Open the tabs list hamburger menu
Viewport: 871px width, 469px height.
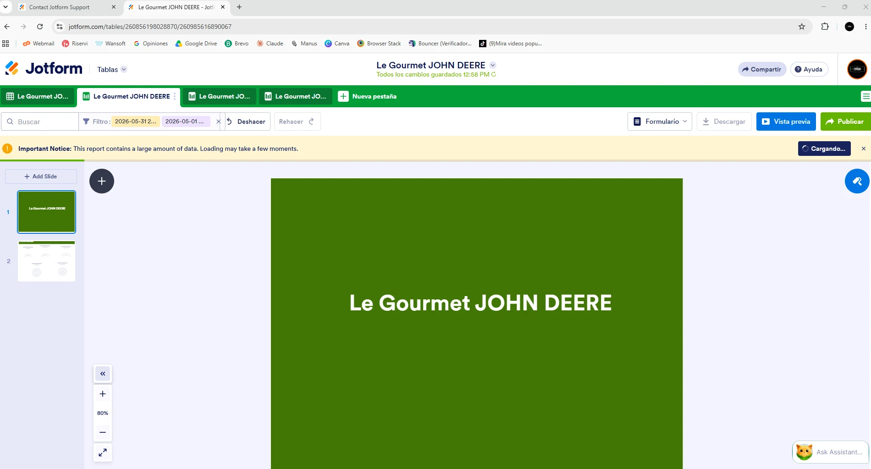(x=865, y=96)
